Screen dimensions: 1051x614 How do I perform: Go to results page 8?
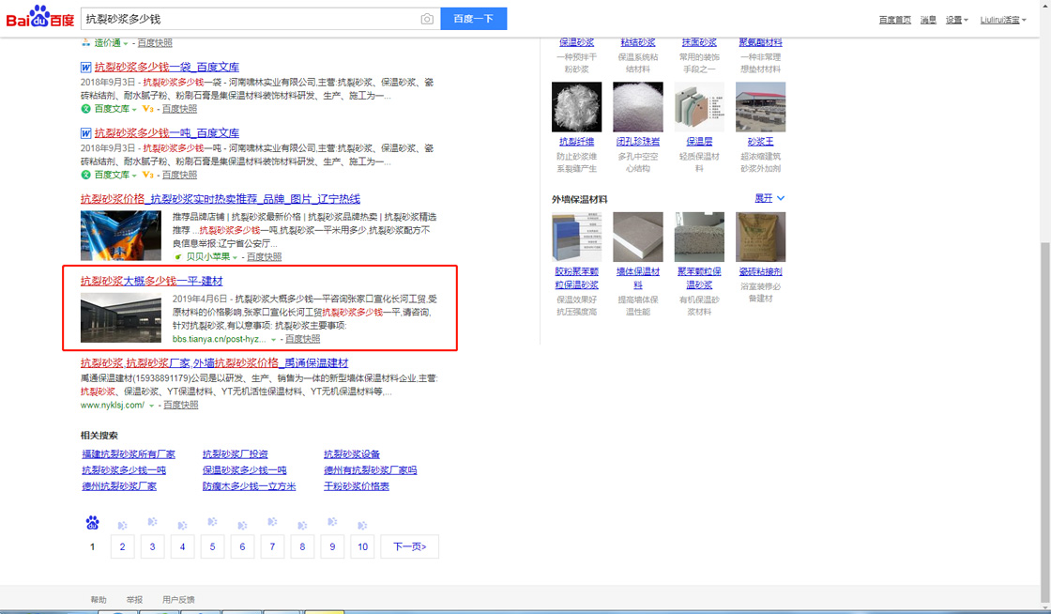(x=302, y=546)
